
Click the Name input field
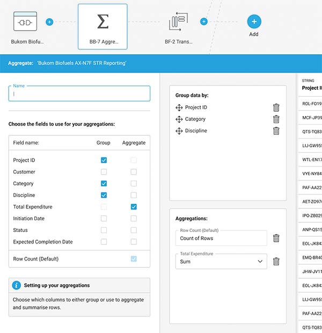[79, 93]
